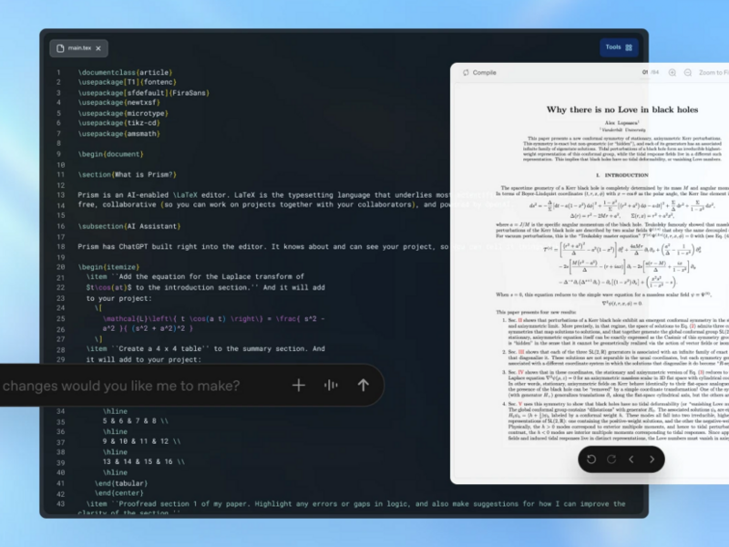Click the '5 & 6 & 7 & 8' table row
This screenshot has height=547, width=729.
pos(135,421)
